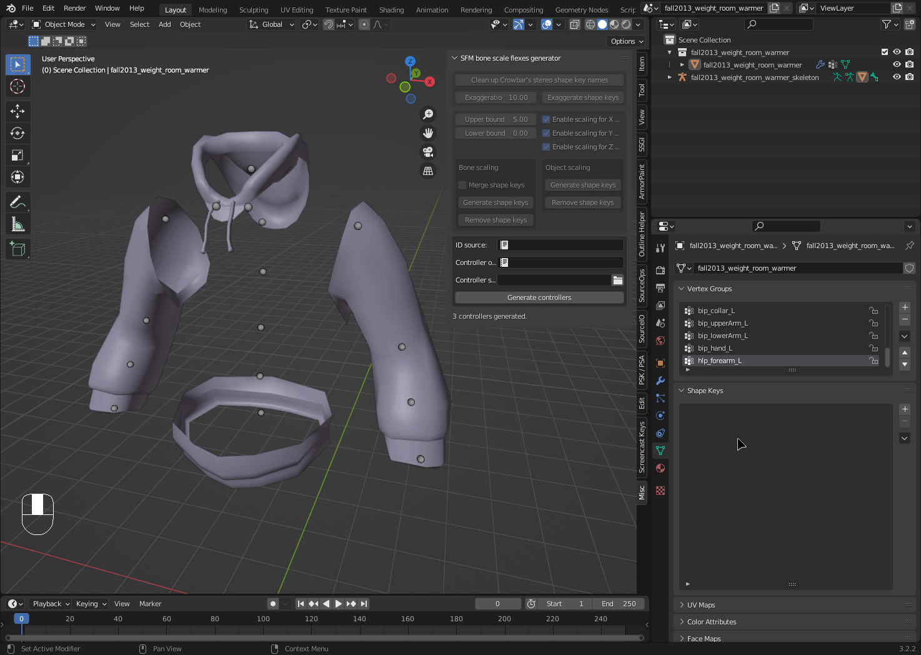Select the Move tool in the toolbar
The height and width of the screenshot is (655, 921).
17,111
